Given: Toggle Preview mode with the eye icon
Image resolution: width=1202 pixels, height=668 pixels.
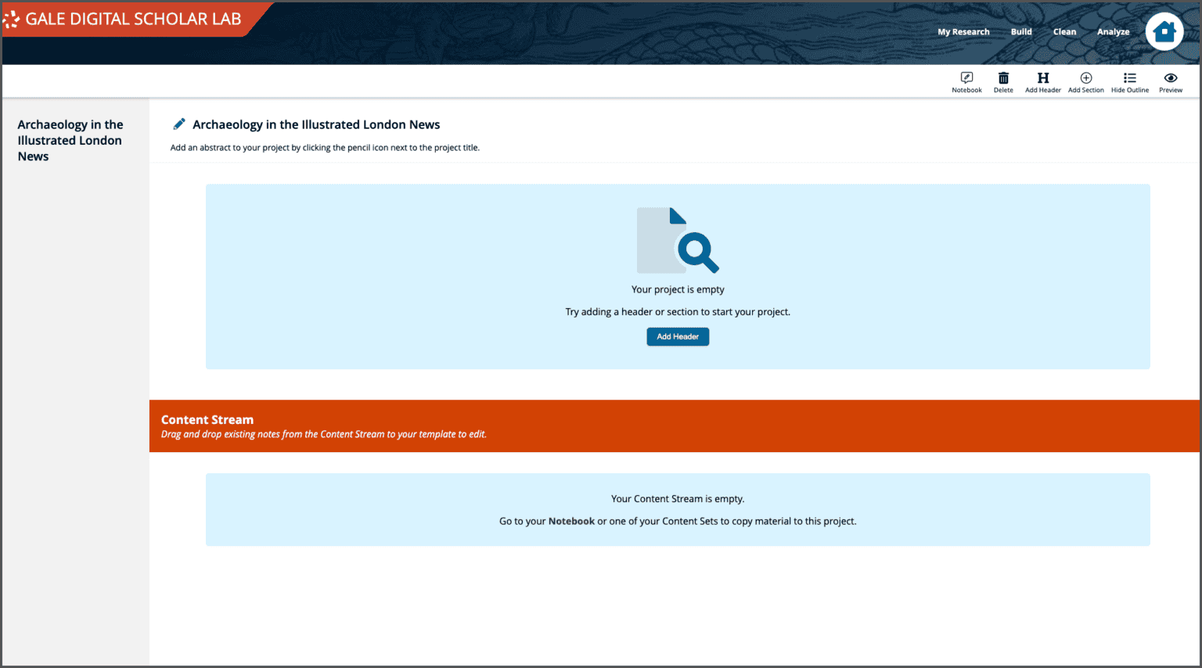Looking at the screenshot, I should click(1171, 81).
